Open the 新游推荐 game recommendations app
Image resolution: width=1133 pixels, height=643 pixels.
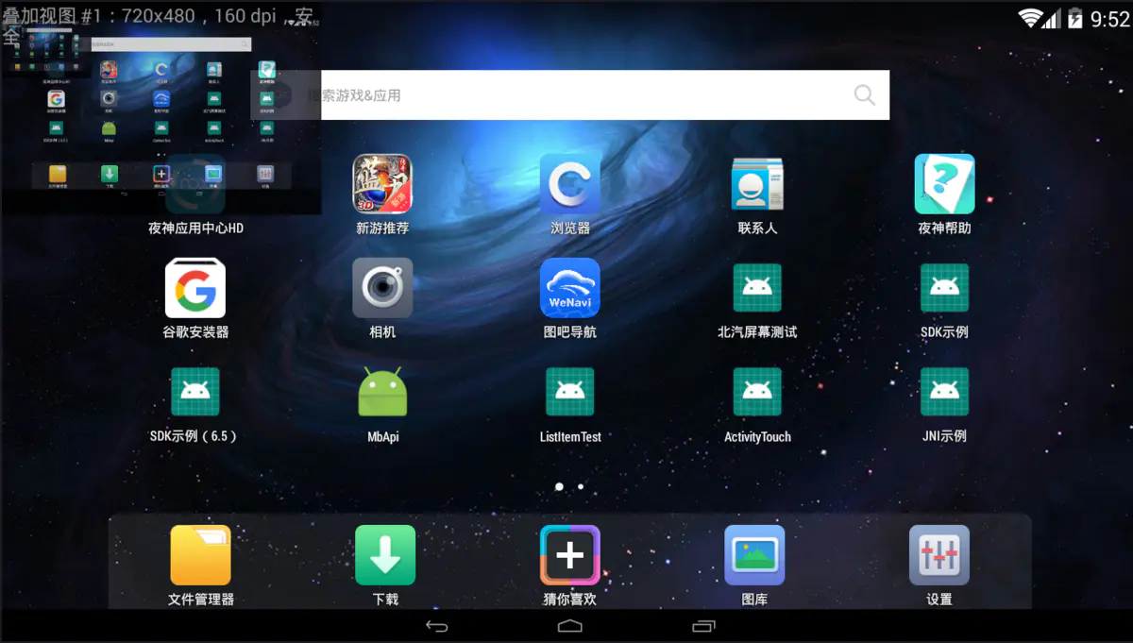[382, 184]
